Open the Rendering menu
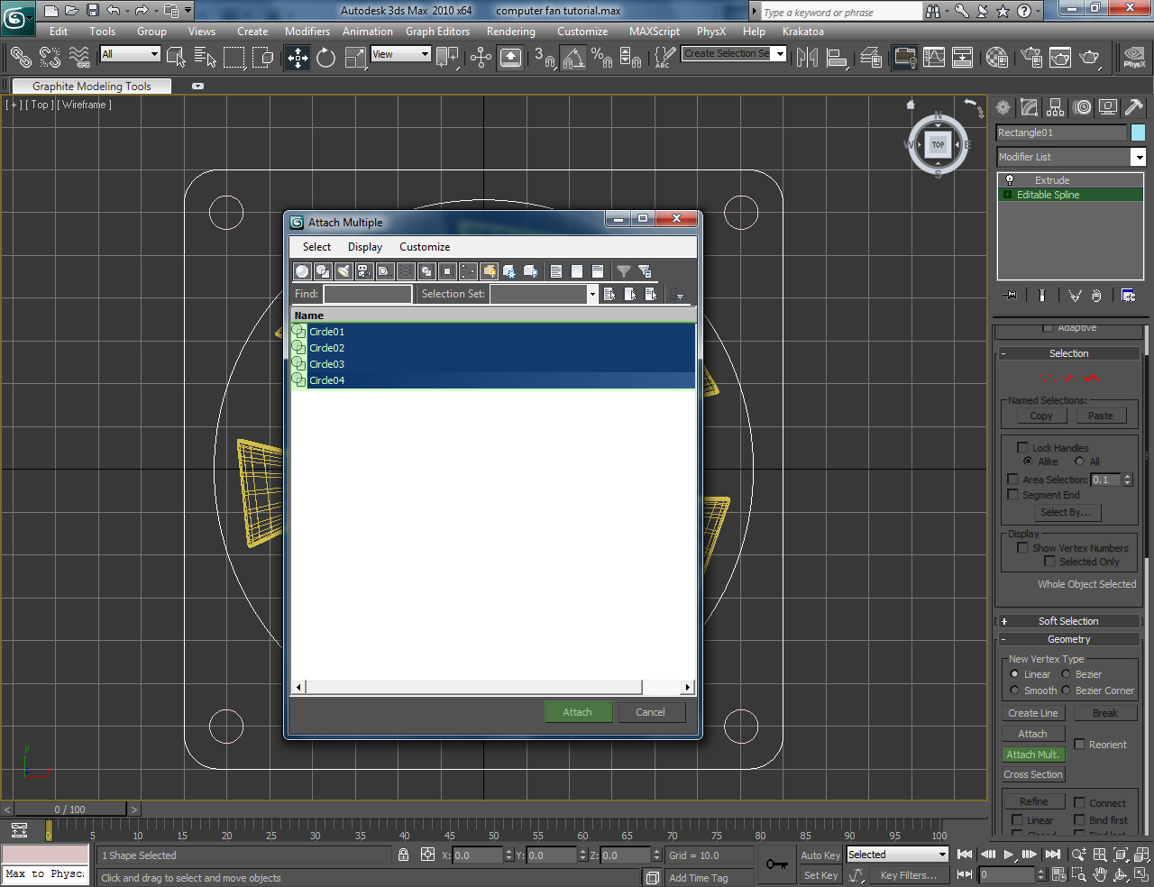Viewport: 1154px width, 887px height. [x=511, y=32]
